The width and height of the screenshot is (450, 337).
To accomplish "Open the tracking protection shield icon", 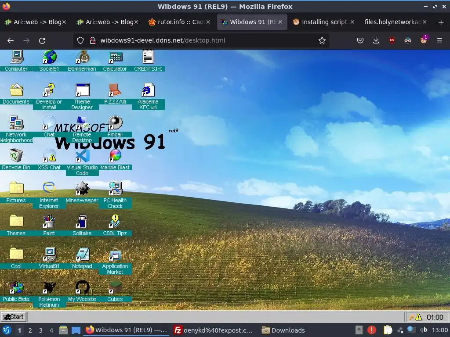I will [80, 40].
